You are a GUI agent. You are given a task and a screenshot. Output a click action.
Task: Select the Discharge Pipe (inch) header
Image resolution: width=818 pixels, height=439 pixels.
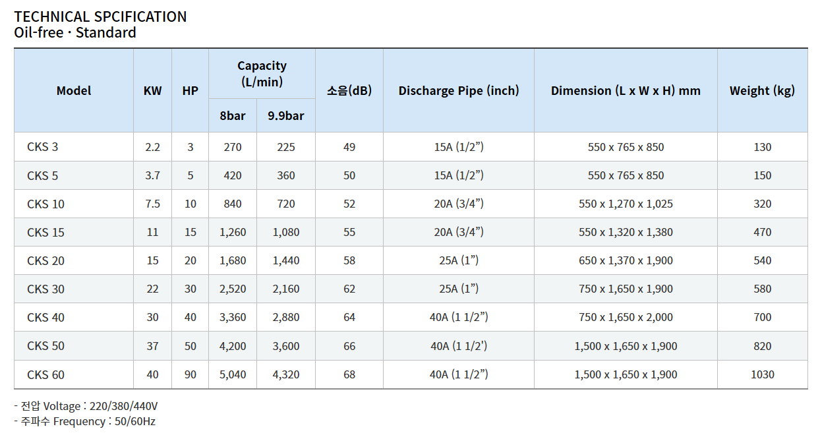pyautogui.click(x=459, y=91)
